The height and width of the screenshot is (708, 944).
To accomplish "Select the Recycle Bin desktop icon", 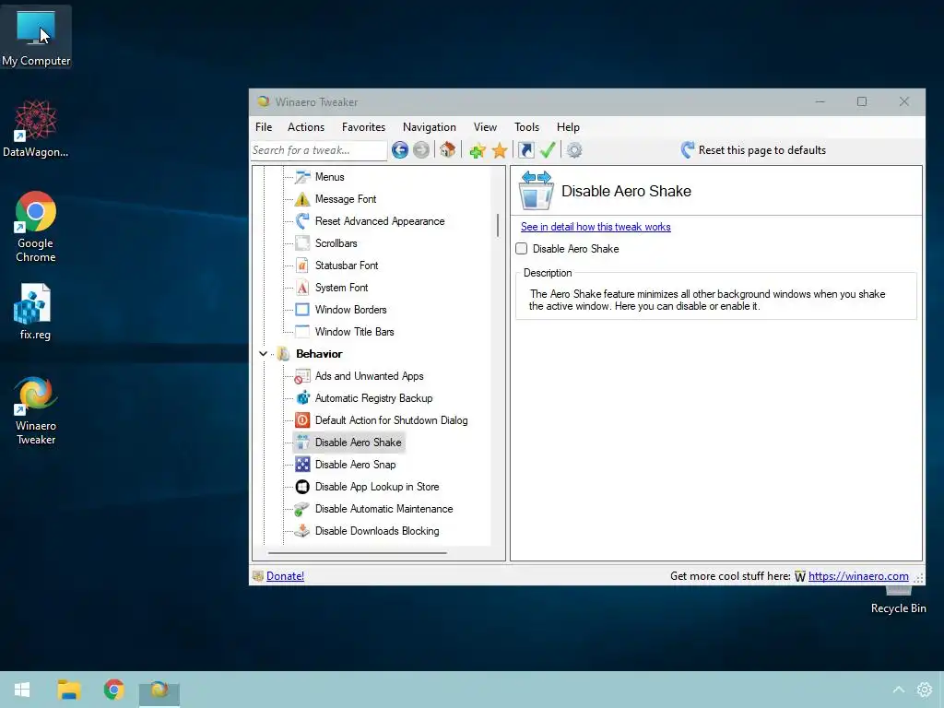I will coord(898,600).
